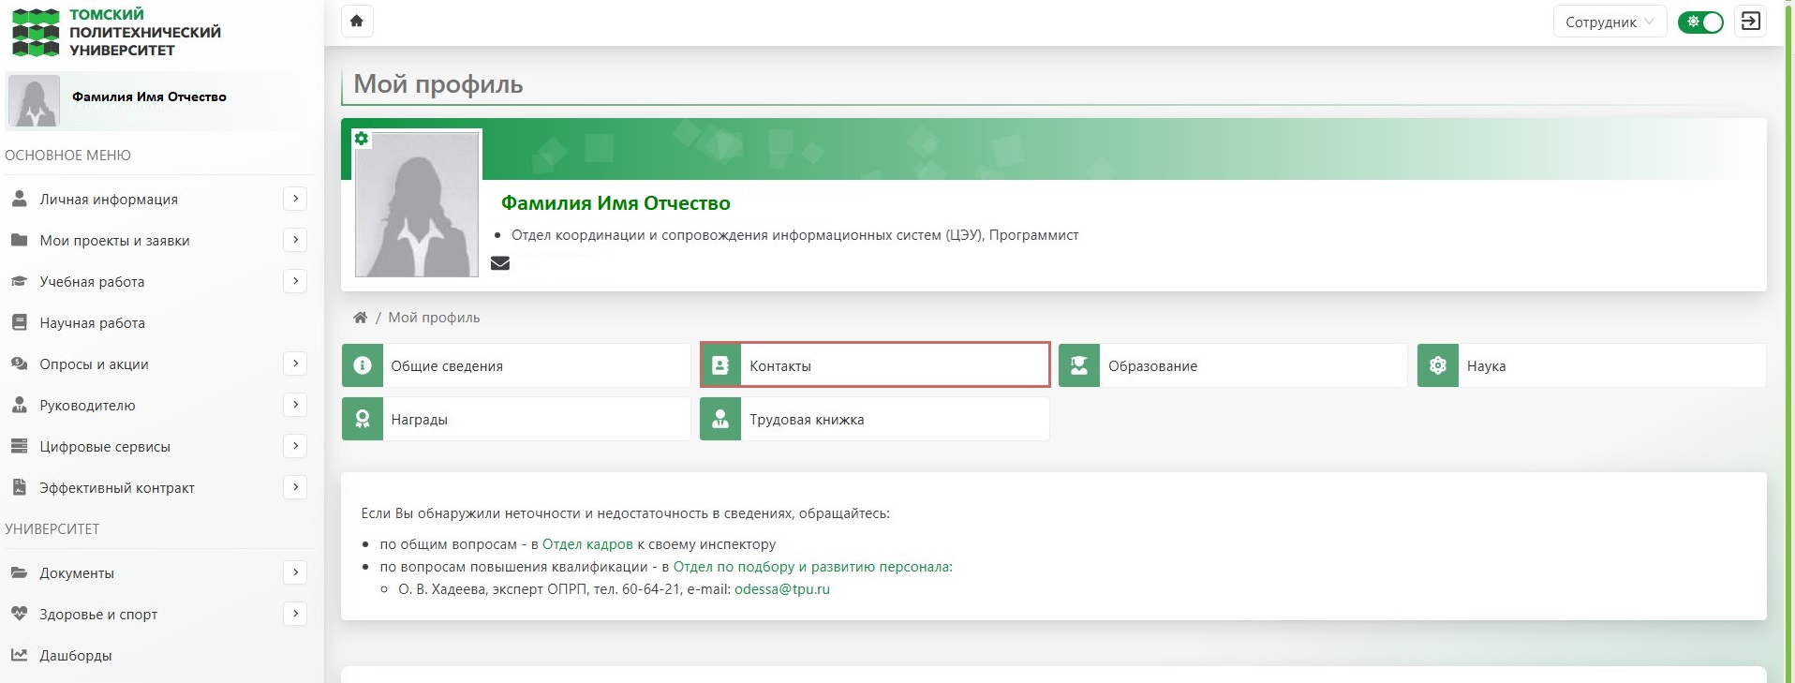
Task: Open the Общие сведения section
Action: click(x=516, y=365)
